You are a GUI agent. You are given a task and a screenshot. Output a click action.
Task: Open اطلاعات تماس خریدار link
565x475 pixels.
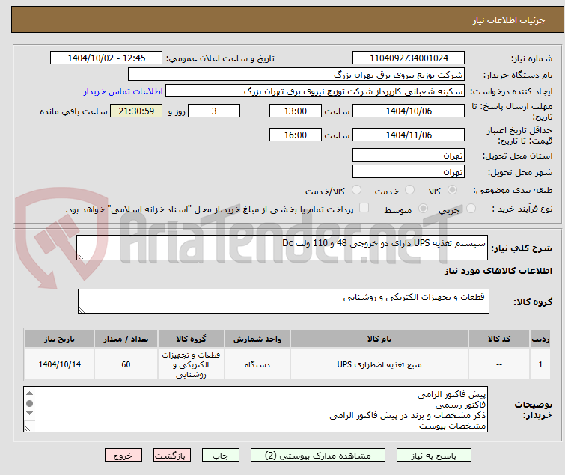pos(123,91)
